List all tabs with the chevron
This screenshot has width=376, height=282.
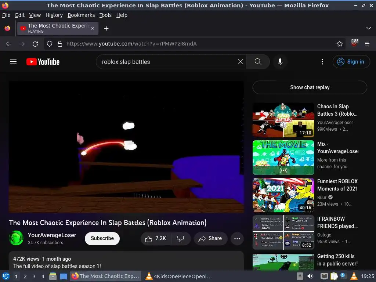369,28
